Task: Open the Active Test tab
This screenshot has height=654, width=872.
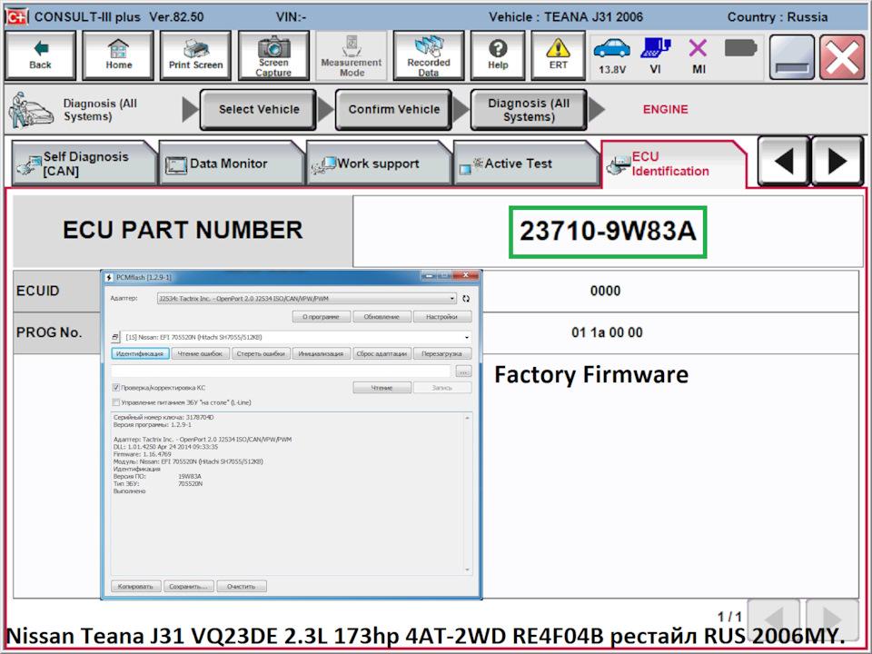Action: tap(518, 164)
